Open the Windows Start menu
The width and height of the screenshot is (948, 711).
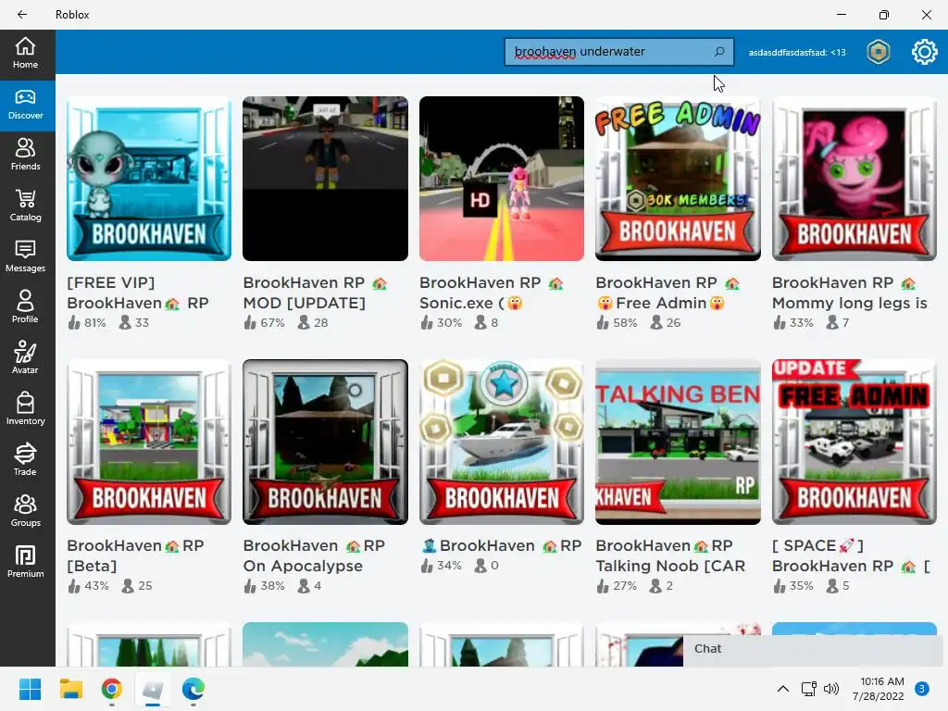(30, 689)
